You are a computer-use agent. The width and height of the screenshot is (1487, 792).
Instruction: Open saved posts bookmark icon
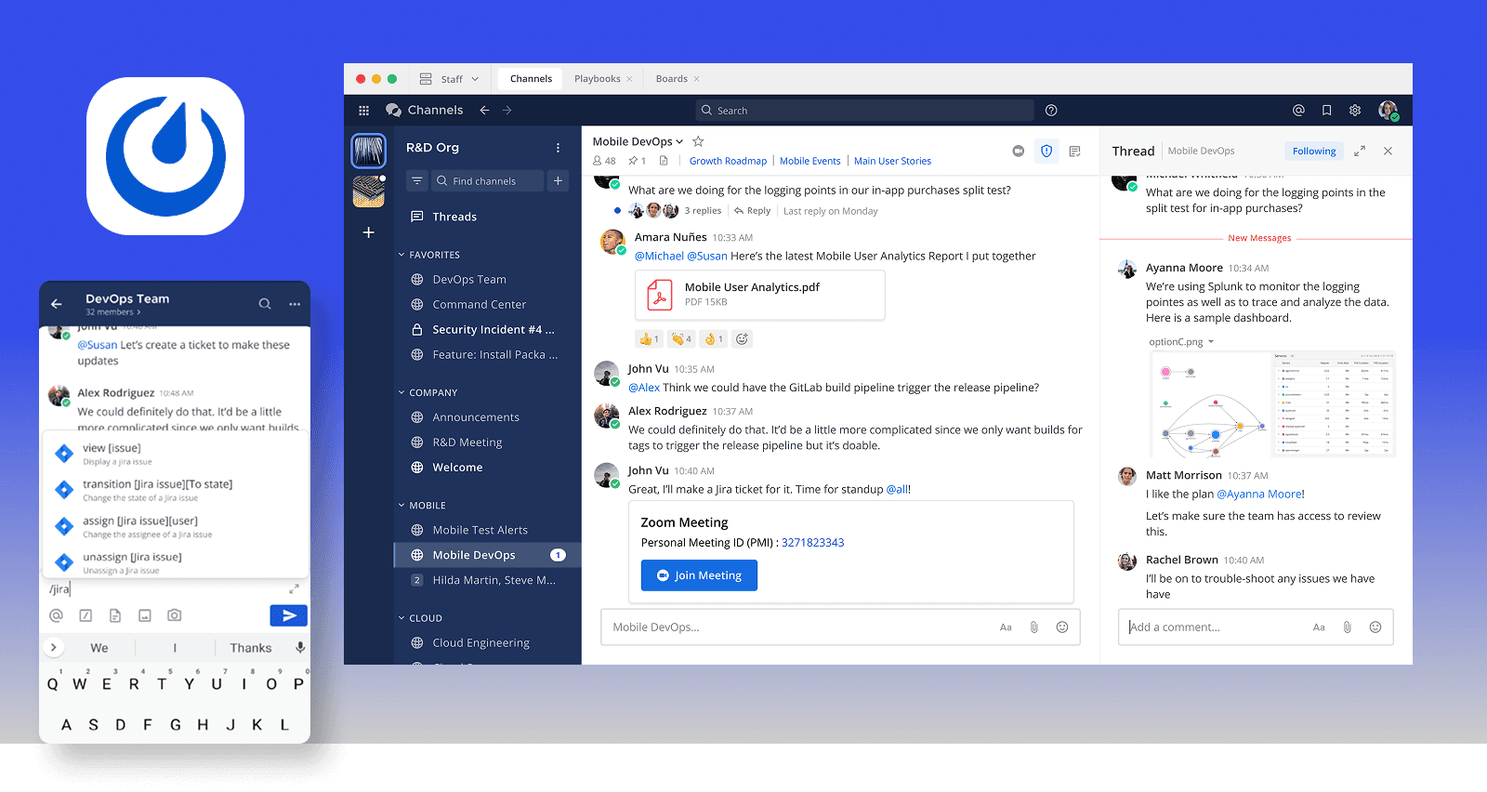[1327, 111]
